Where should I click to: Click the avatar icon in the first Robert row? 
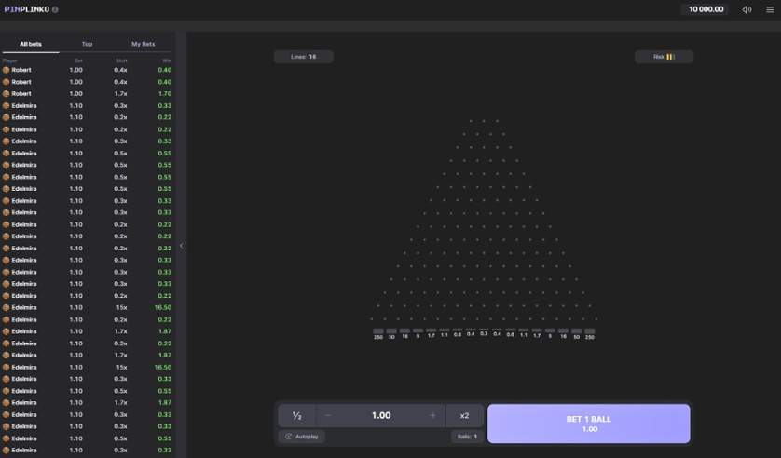click(7, 70)
